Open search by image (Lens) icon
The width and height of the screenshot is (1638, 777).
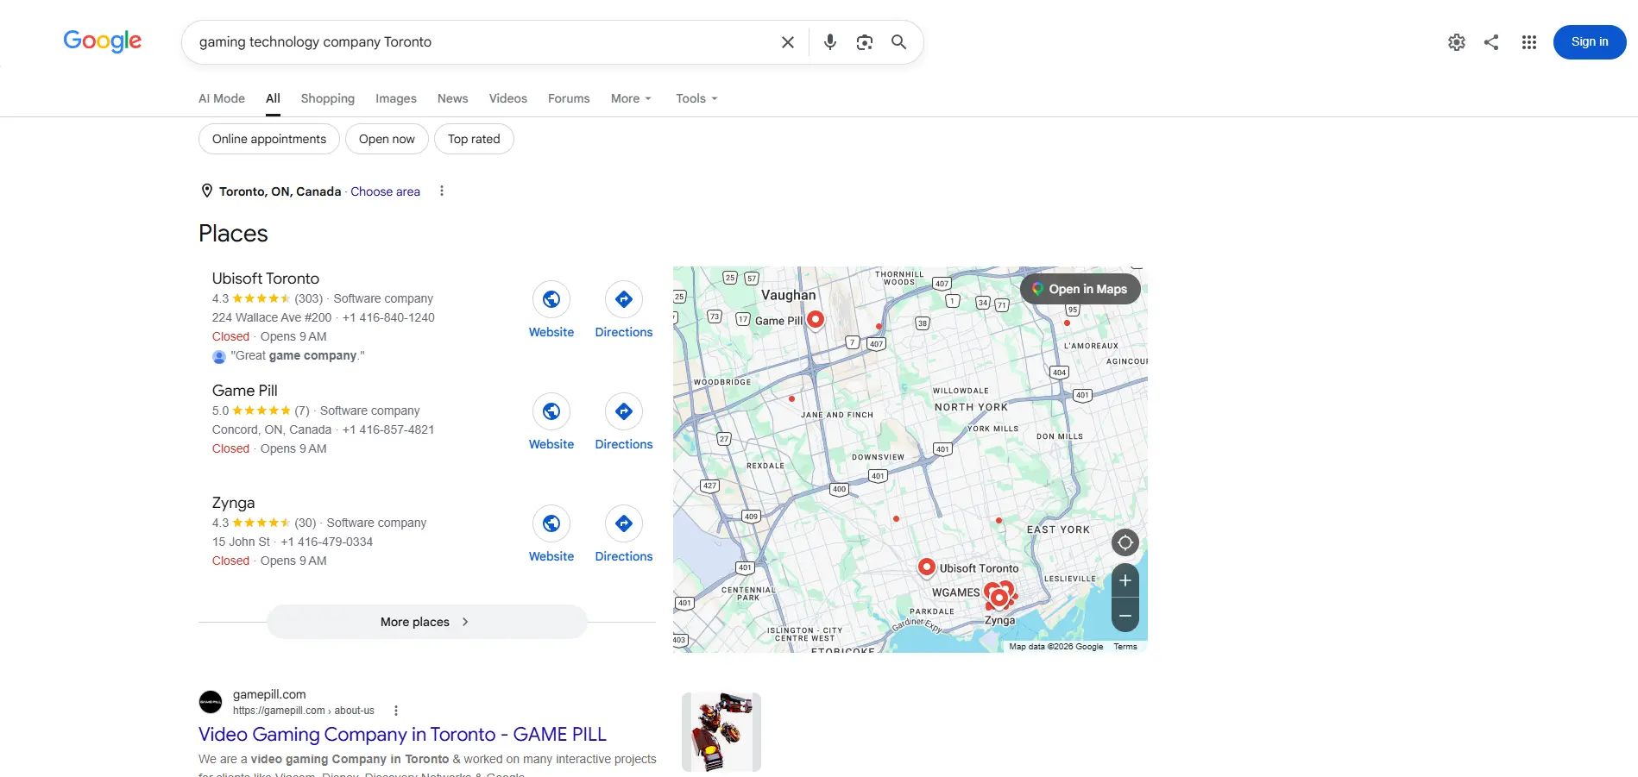864,42
